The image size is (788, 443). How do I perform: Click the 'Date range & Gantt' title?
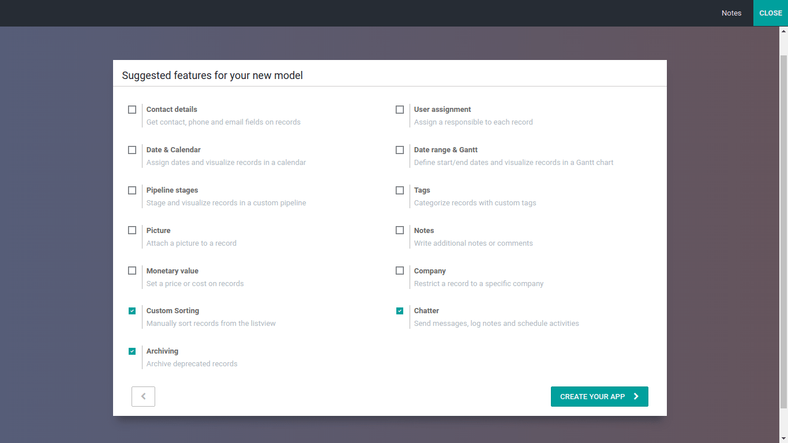tap(446, 150)
